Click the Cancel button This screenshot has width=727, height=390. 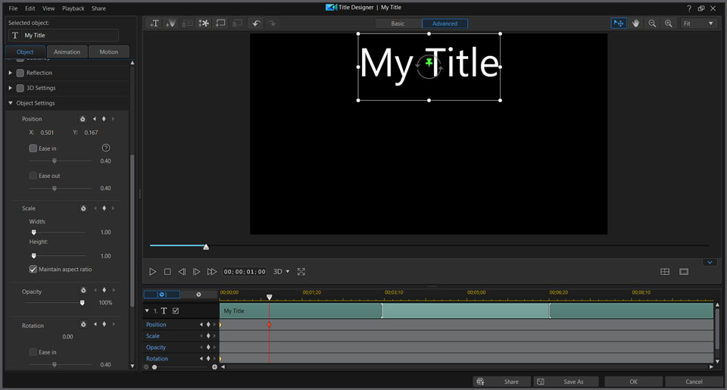[694, 382]
